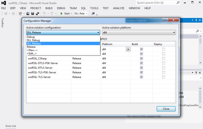Open Solution Explorer window position dropdown arrow

coord(192,20)
